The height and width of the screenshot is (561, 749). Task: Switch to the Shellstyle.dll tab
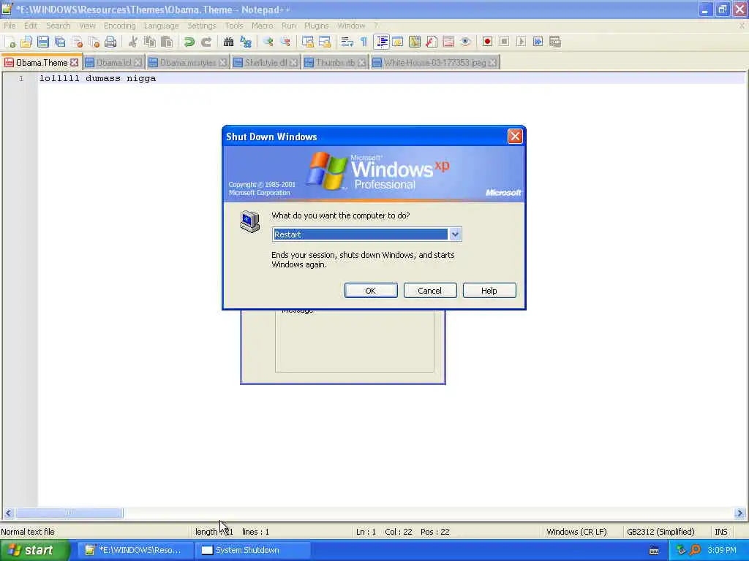coord(266,63)
